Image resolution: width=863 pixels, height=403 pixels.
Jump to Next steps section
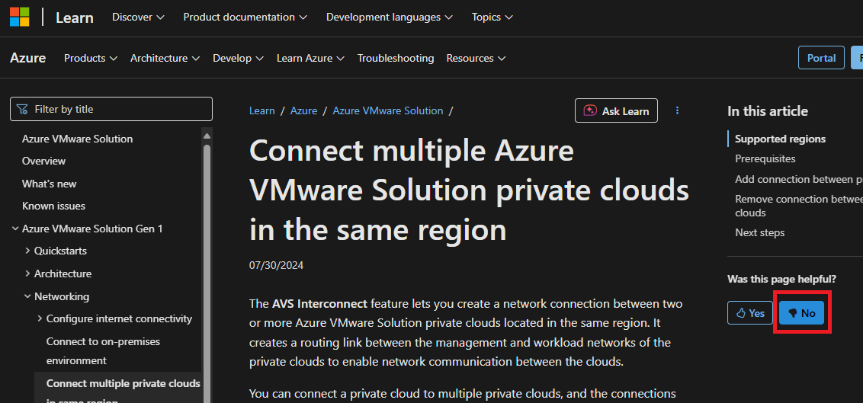point(760,232)
